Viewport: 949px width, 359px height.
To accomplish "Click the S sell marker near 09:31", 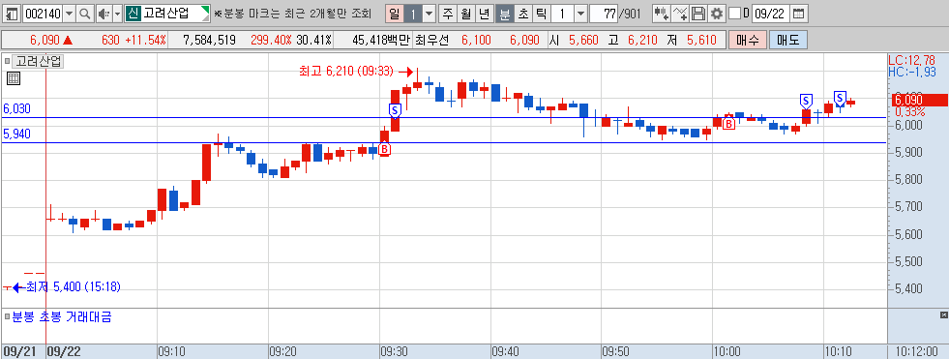I will click(x=396, y=110).
